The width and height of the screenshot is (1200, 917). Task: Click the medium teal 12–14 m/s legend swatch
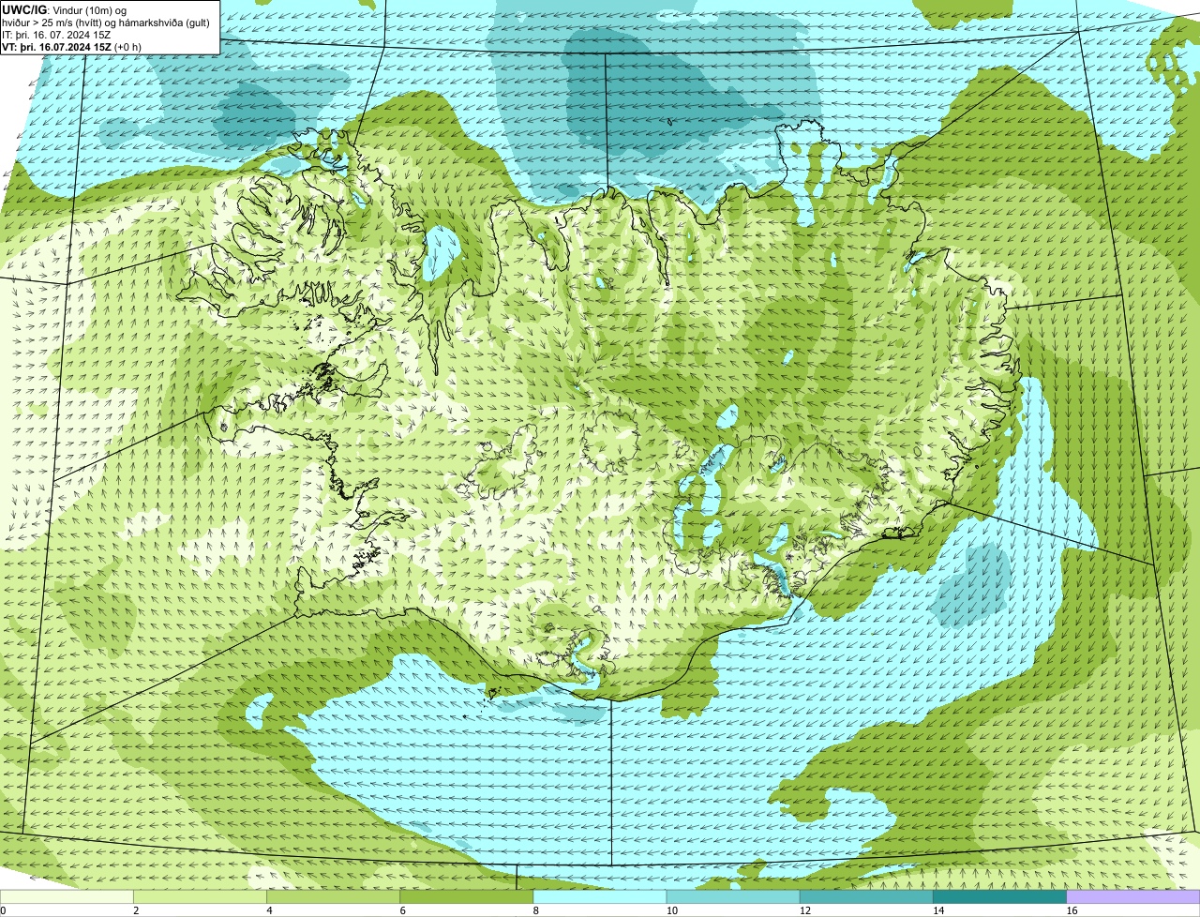(x=866, y=897)
